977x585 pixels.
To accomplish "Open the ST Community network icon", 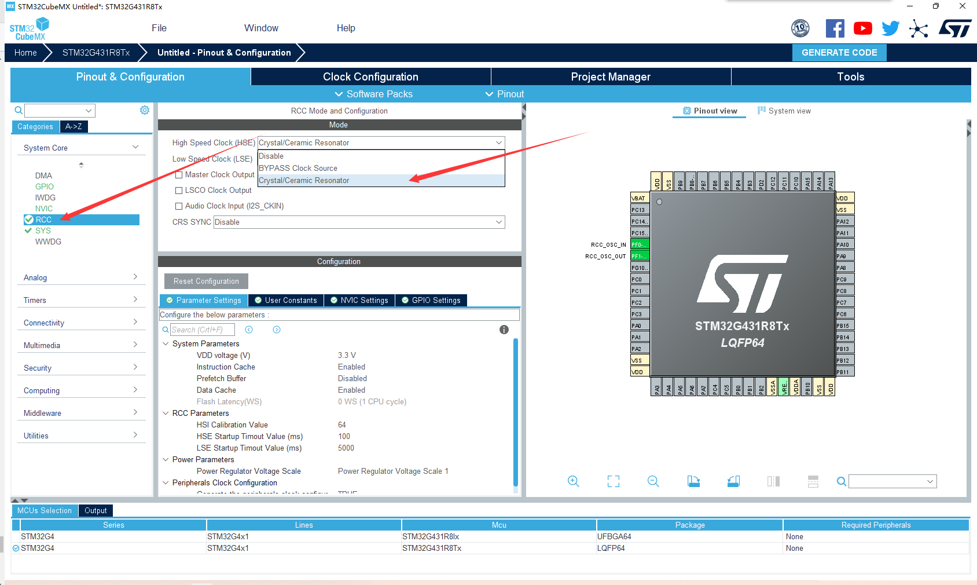I will click(x=919, y=28).
